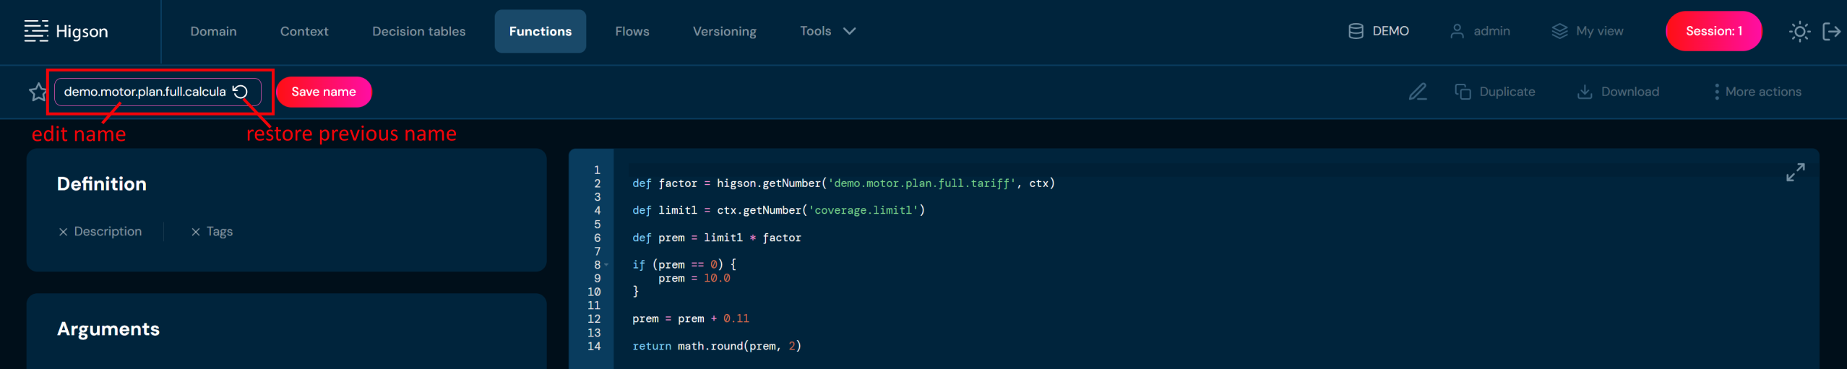Open More actions menu
The width and height of the screenshot is (1847, 369).
point(1757,92)
